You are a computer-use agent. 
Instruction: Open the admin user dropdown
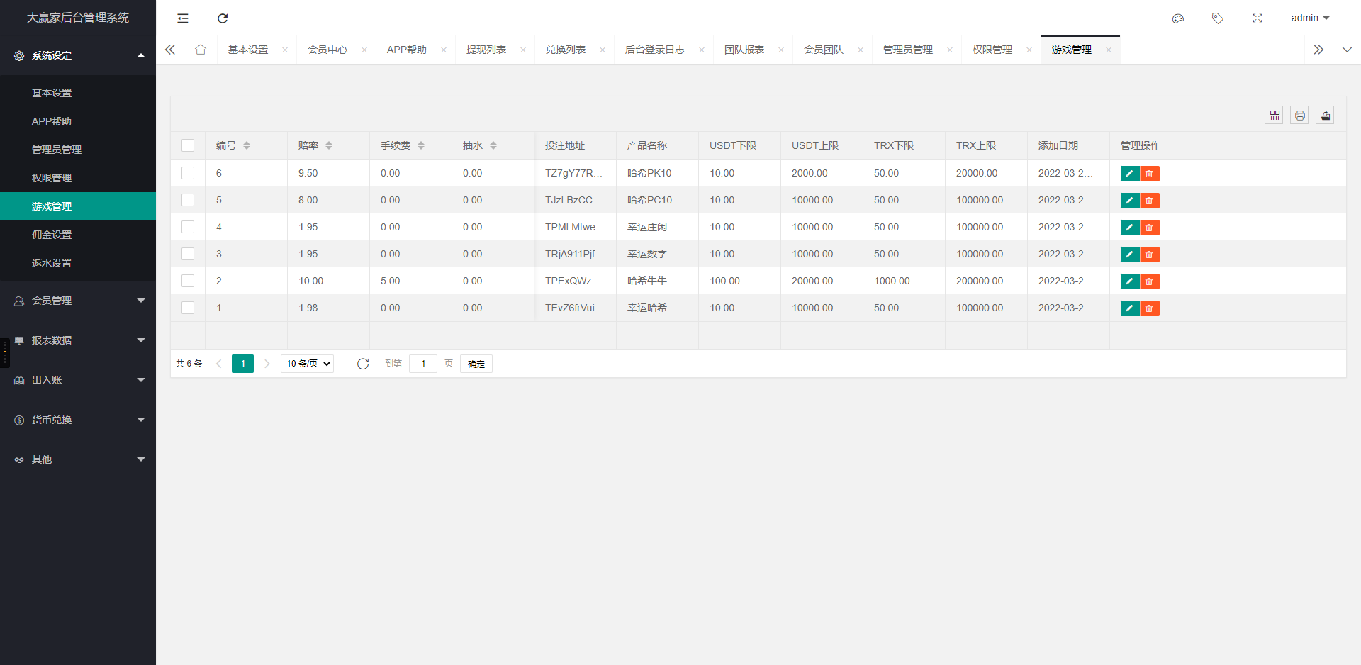[x=1310, y=18]
